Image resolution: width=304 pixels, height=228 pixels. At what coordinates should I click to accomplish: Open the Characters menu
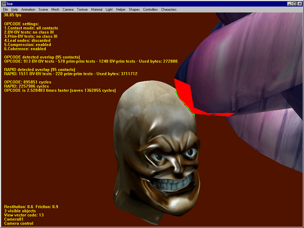[169, 9]
